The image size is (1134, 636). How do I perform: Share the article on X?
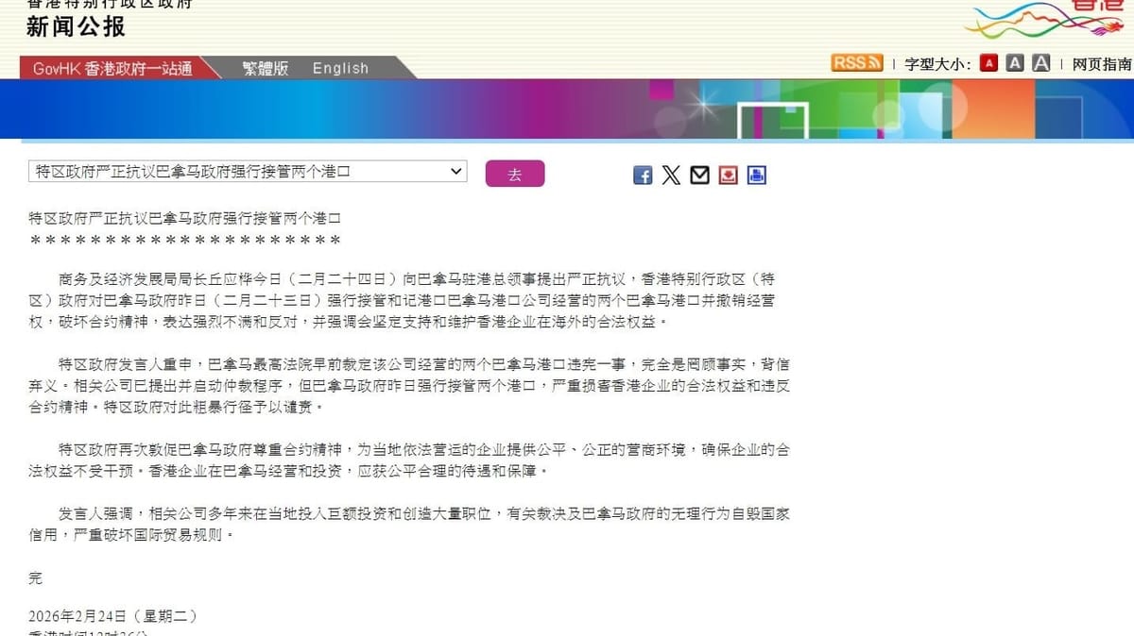[x=671, y=175]
